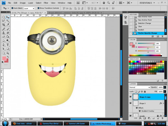Toggle lock all for layer

(x=145, y=91)
